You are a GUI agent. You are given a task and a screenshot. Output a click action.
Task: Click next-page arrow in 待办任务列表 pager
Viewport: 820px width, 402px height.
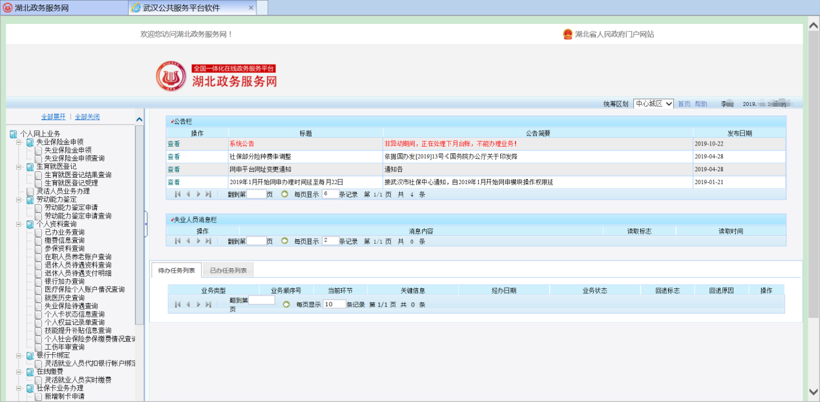(198, 304)
